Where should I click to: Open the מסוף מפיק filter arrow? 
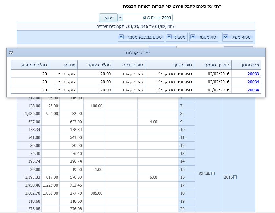(225, 37)
